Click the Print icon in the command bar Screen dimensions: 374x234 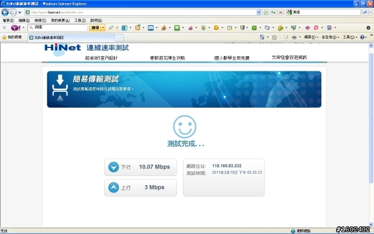point(295,37)
